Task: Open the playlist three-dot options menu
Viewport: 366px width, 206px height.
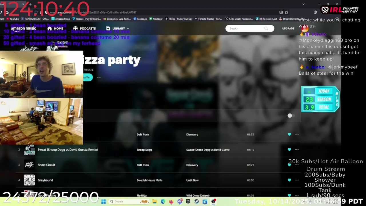Action: coord(99,77)
